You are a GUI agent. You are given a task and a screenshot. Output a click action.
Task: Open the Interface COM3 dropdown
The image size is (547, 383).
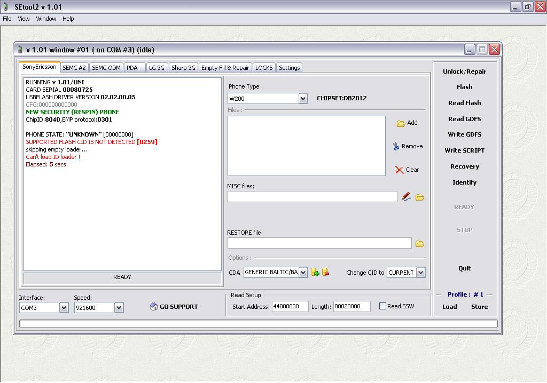(x=64, y=308)
